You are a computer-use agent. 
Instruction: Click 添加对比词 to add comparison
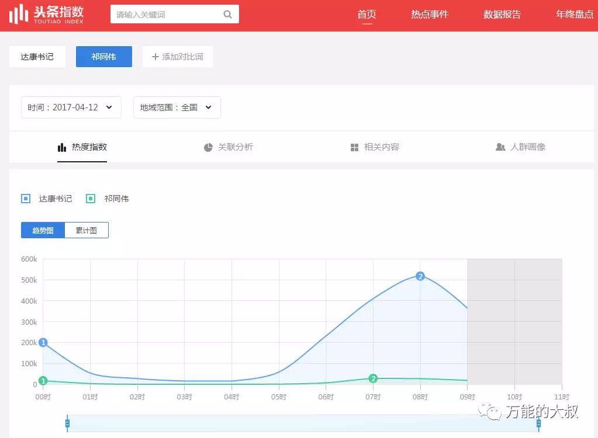(178, 57)
